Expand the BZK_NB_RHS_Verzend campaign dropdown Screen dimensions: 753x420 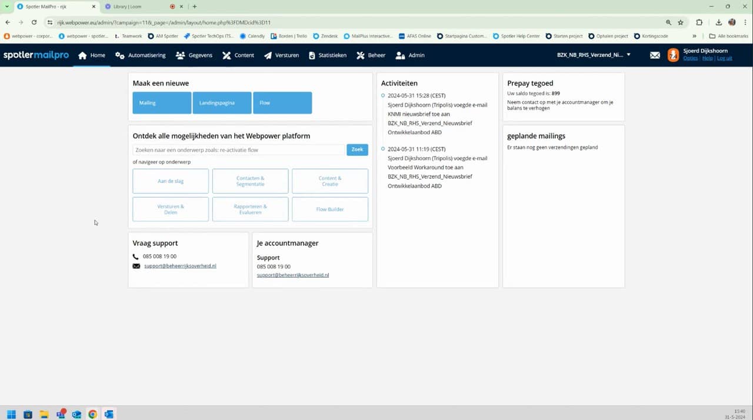click(594, 55)
